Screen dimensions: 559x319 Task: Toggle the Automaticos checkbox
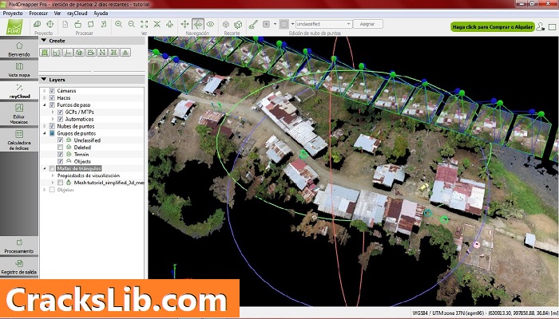(60, 120)
